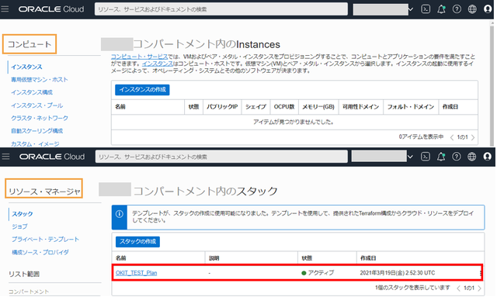The height and width of the screenshot is (297, 497).
Task: Open the language globe in the lower header
Action: (471, 157)
